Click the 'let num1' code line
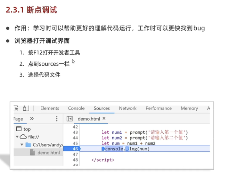This screenshot has width=245, height=172. [145, 132]
